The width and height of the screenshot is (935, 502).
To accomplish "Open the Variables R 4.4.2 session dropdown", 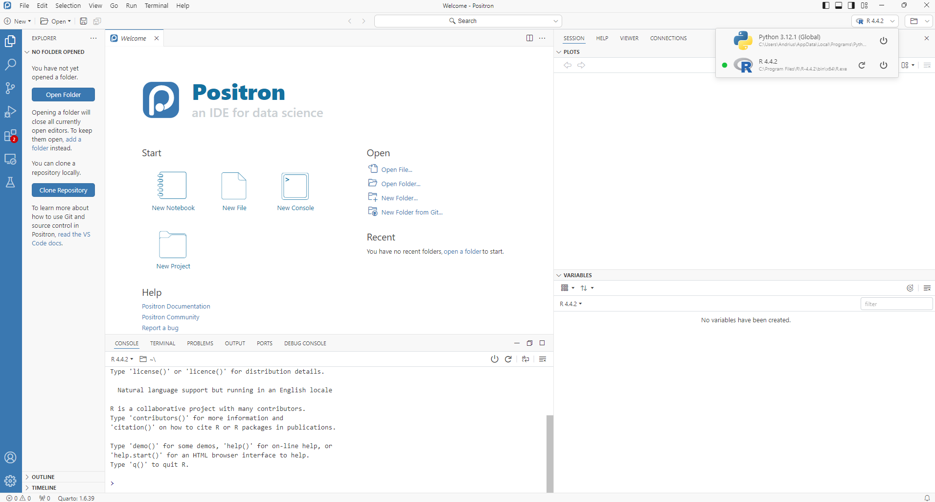I will 571,304.
